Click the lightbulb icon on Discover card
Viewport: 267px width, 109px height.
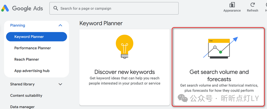click(124, 46)
